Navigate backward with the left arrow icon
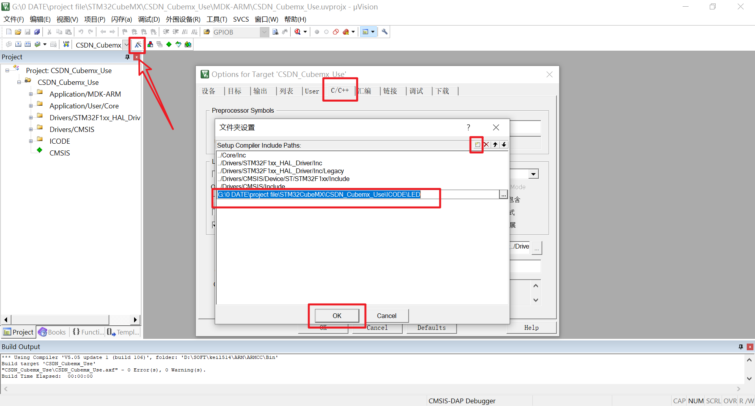This screenshot has height=406, width=755. [103, 32]
